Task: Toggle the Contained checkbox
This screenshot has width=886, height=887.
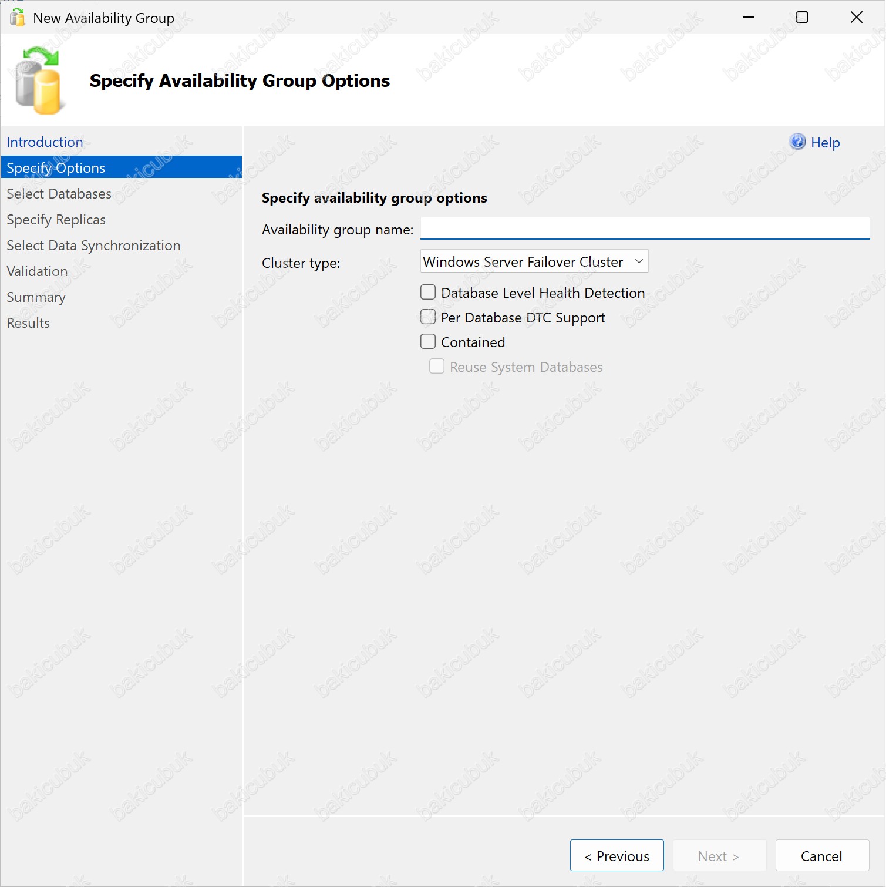Action: point(428,342)
